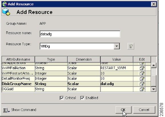Edit the DetailMonitorFreq attribute
The image size is (165, 117).
coord(142,79)
